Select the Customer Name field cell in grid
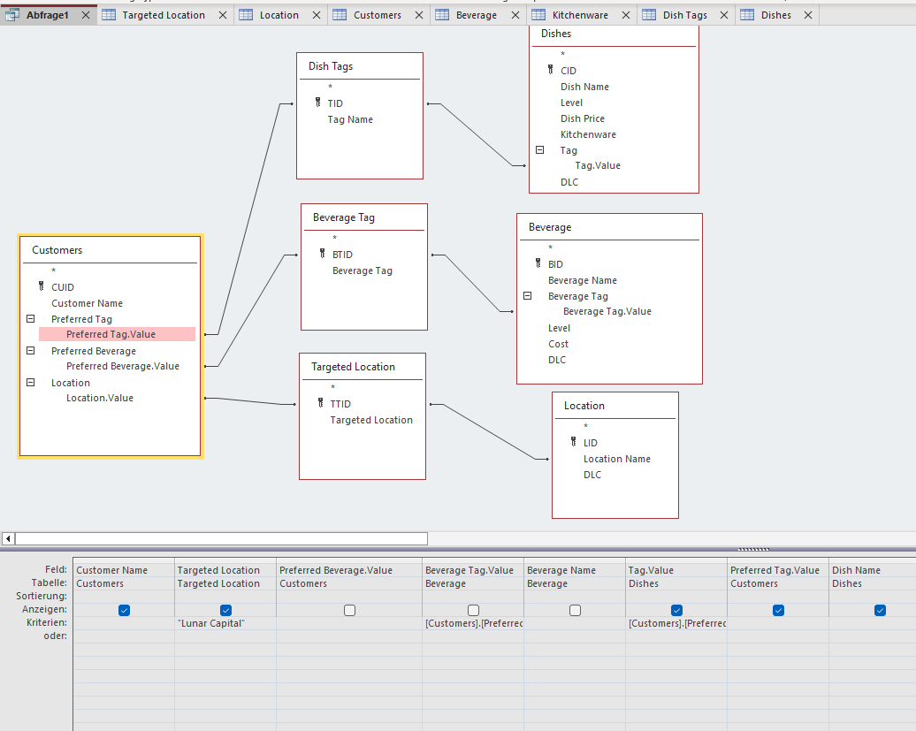 click(124, 570)
